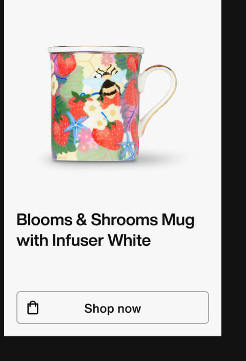Click the white lid on the mug
The height and width of the screenshot is (361, 246).
pos(96,49)
